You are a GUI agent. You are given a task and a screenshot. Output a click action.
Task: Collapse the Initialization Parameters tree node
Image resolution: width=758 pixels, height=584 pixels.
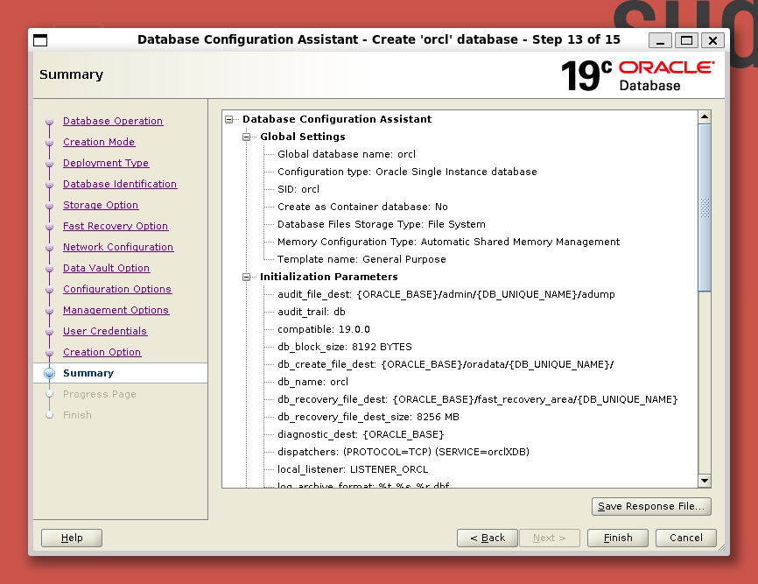(247, 277)
